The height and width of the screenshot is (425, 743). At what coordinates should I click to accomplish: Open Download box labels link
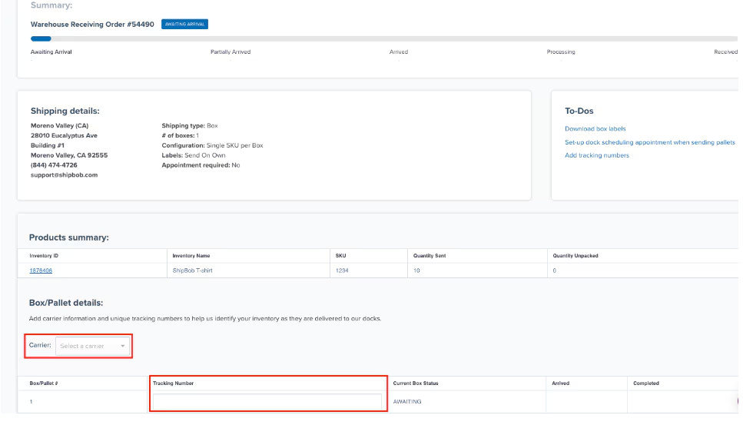595,129
